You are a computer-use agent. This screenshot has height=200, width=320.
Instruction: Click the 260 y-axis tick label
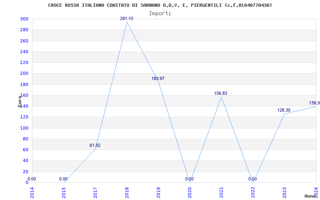tap(24, 41)
